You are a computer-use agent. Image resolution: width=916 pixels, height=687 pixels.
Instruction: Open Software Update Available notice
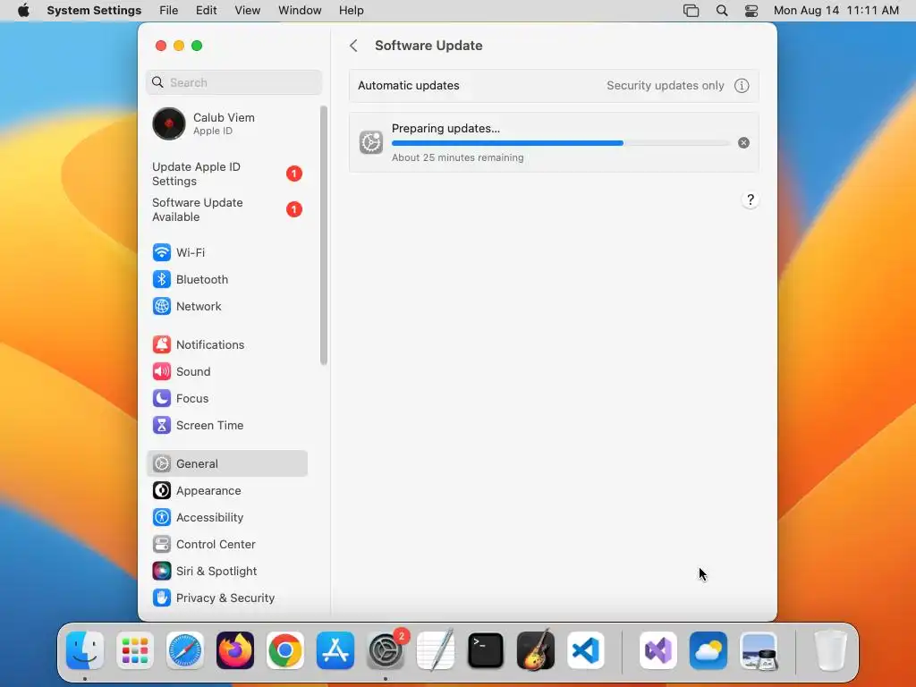(x=226, y=209)
